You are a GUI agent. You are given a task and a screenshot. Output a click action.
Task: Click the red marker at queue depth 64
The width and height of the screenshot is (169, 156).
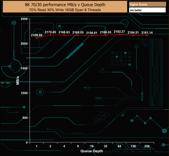[119, 34]
